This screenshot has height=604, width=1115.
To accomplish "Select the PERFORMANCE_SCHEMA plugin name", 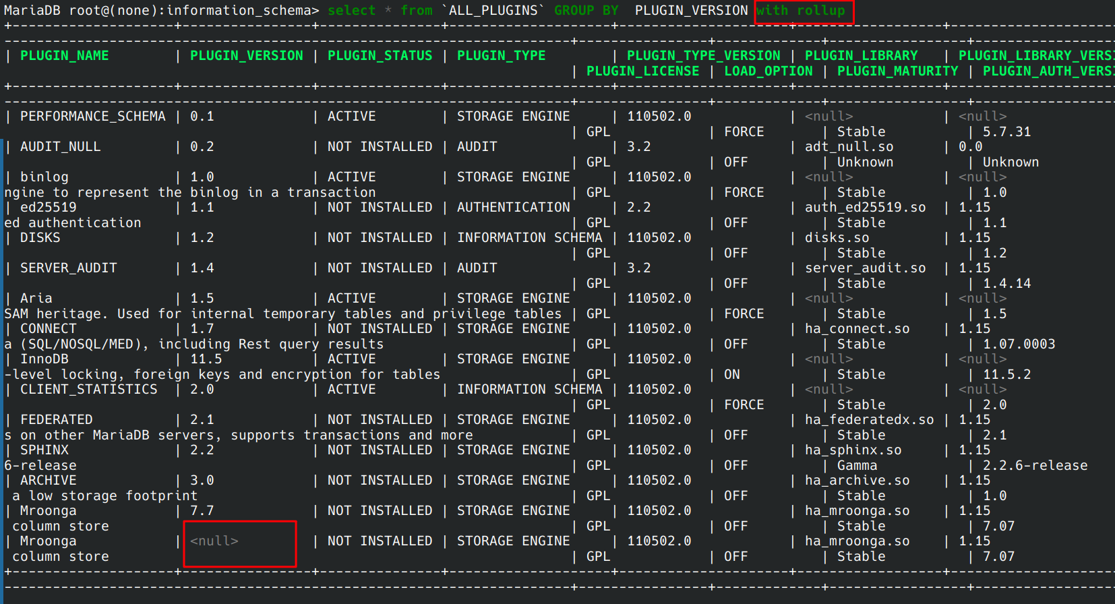I will coord(93,117).
